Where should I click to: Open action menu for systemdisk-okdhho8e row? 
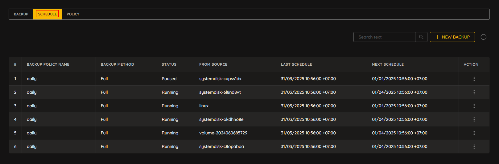coord(474,120)
